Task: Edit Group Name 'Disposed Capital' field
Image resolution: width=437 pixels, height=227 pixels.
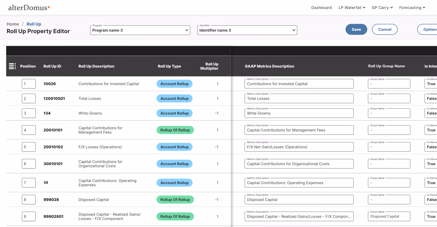Action: 389,216
